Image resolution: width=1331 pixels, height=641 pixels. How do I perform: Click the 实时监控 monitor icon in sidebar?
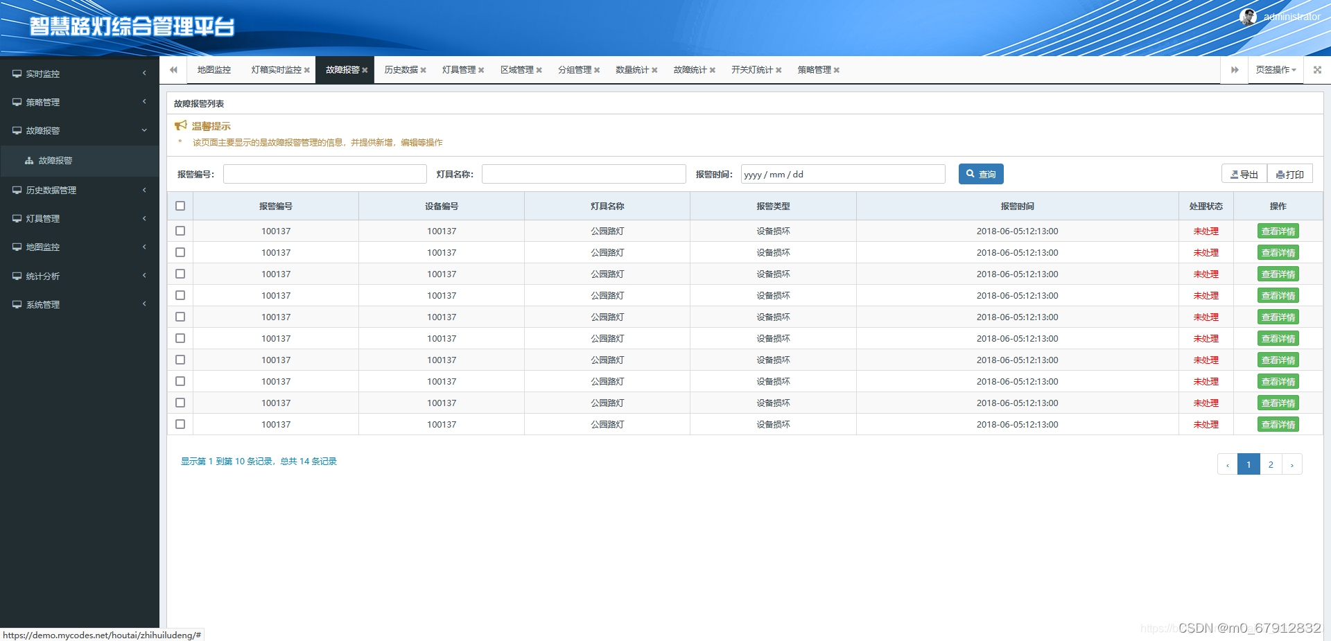(17, 73)
